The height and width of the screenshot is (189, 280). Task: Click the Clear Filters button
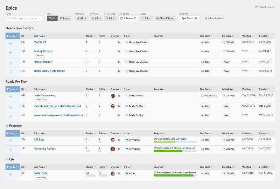pos(164,18)
